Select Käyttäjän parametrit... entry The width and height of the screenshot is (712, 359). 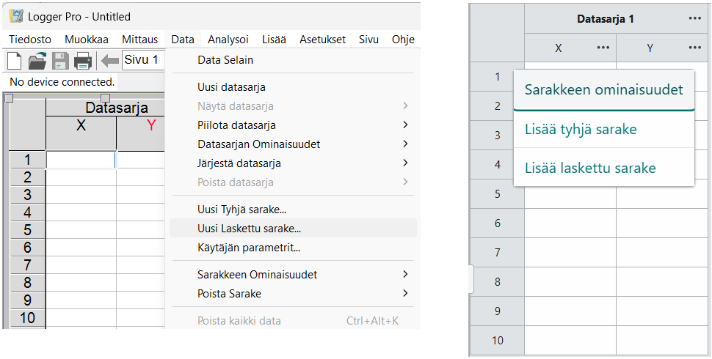[x=293, y=248]
